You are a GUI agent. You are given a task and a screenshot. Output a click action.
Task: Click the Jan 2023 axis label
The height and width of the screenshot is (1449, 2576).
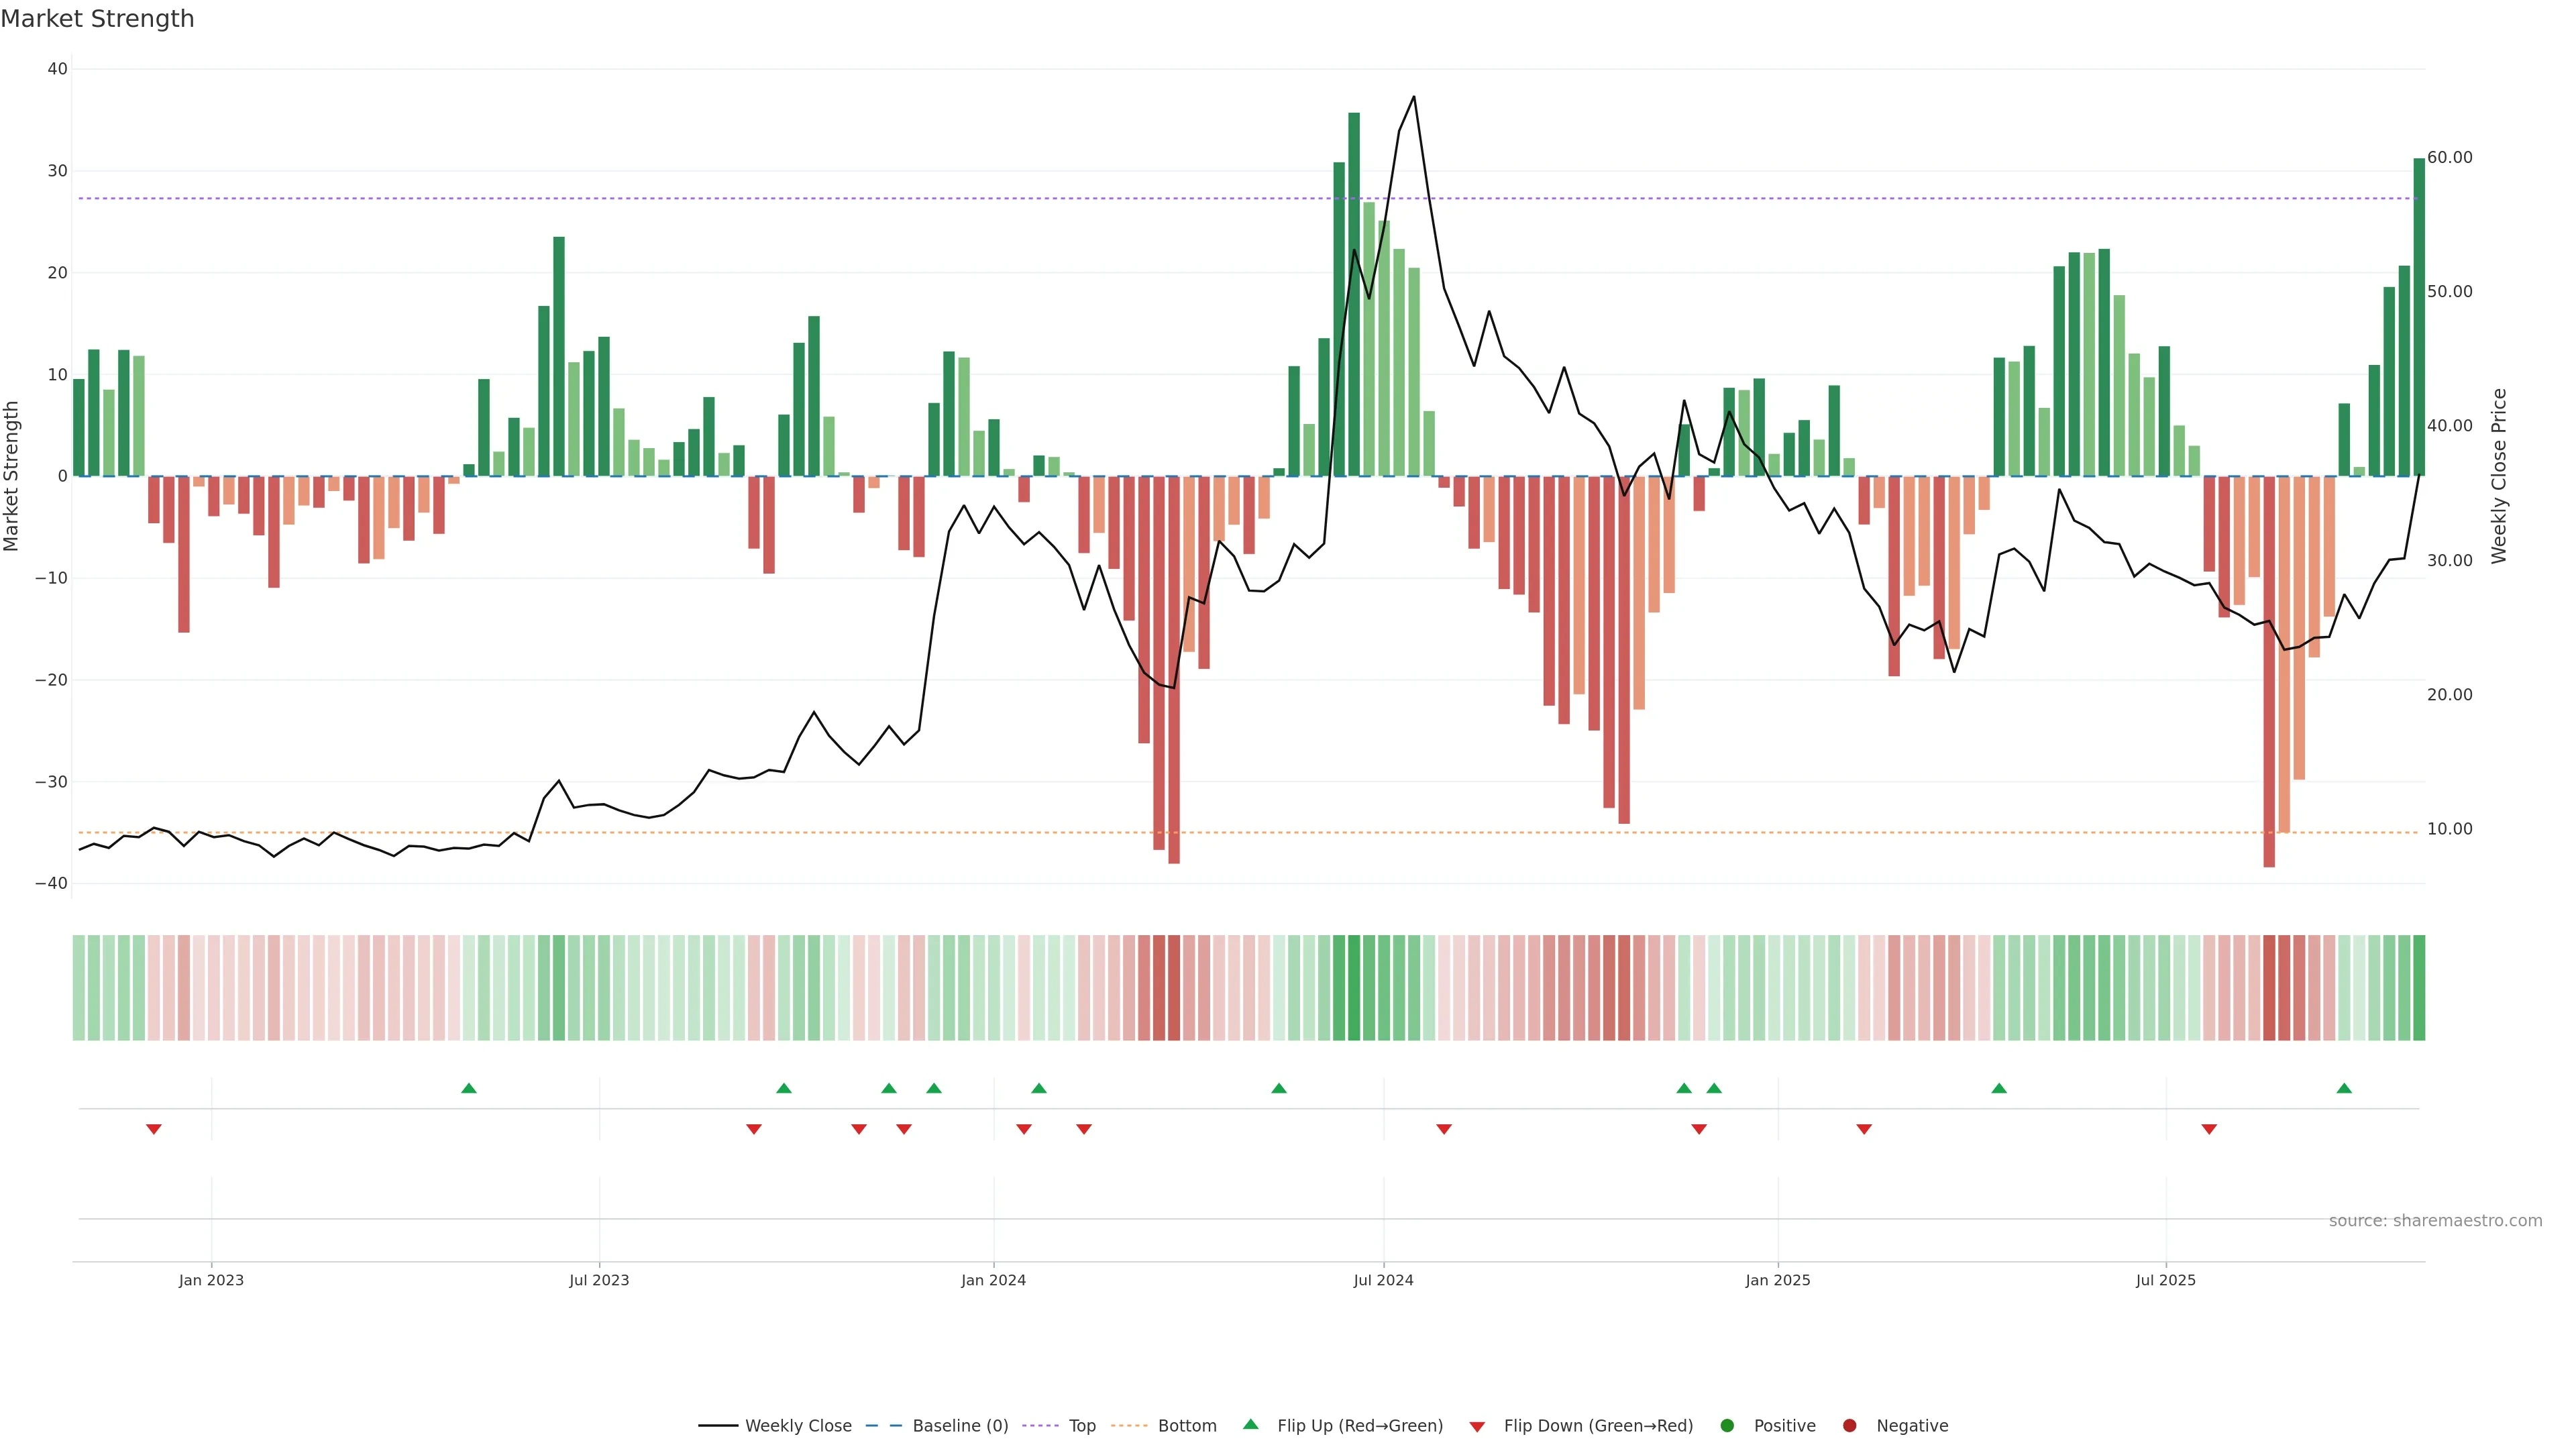click(211, 1280)
